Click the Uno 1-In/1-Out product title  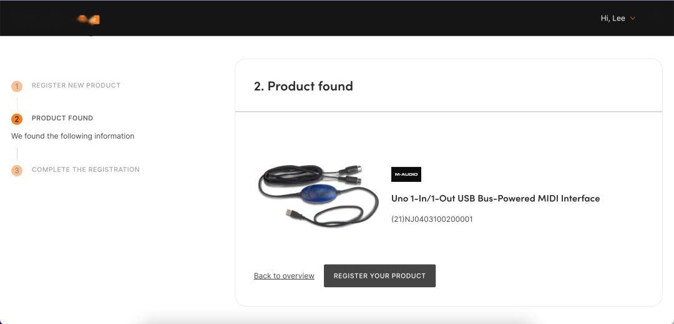pos(495,198)
